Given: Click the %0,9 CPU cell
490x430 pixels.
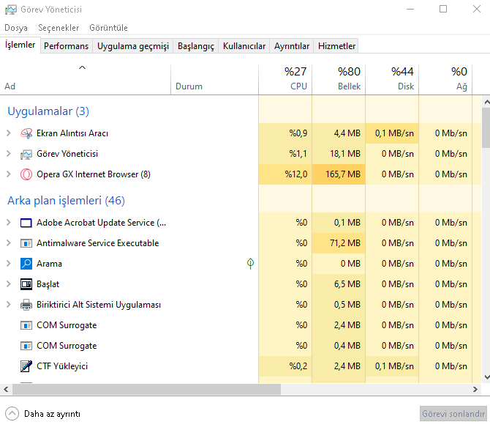Looking at the screenshot, I should (x=285, y=133).
